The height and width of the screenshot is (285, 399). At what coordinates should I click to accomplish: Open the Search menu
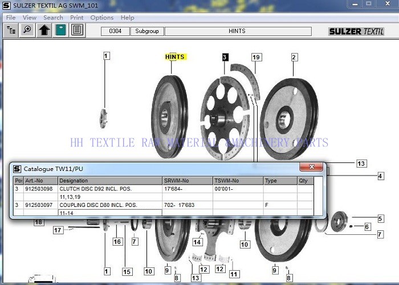click(53, 18)
